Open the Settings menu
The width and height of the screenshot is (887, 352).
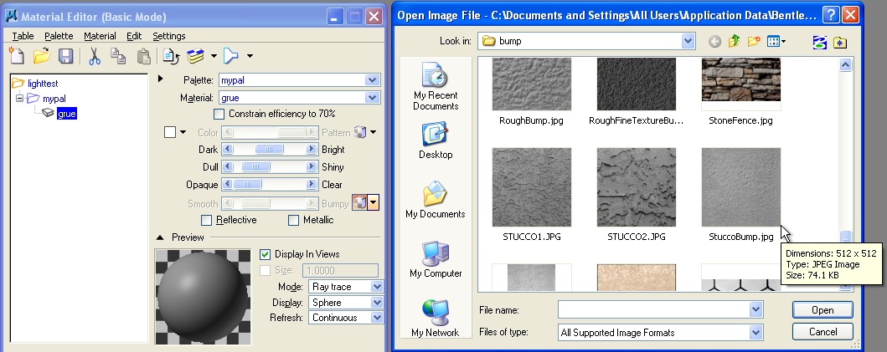click(168, 36)
